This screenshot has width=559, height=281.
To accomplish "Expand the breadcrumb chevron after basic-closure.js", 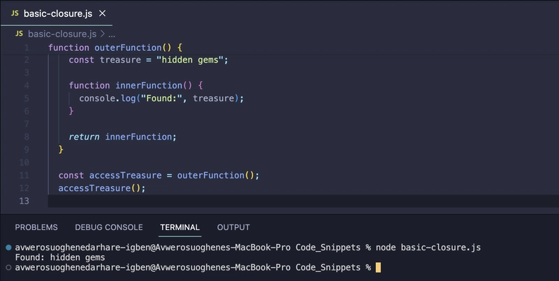I will [103, 33].
